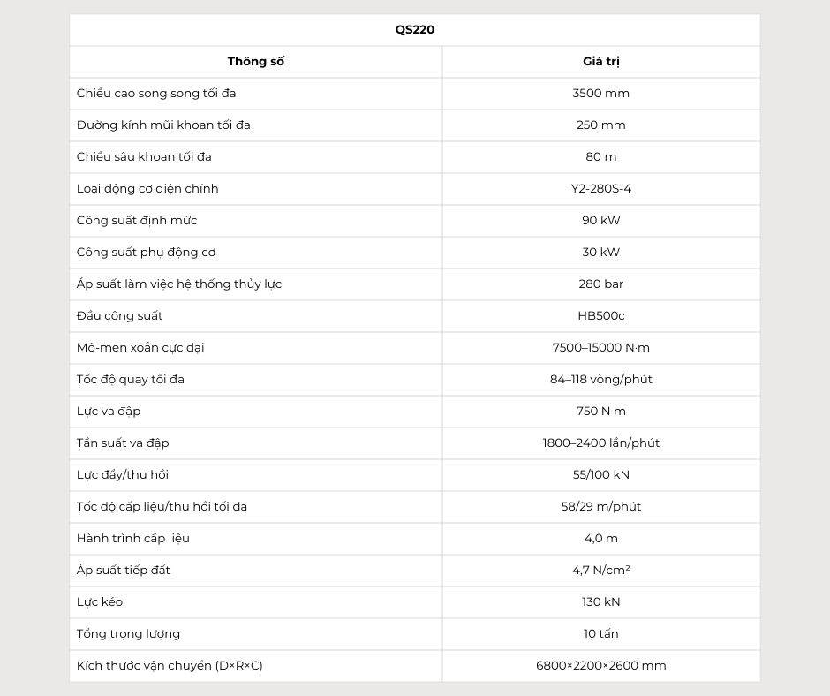Click the QS220 table title

coord(415,29)
